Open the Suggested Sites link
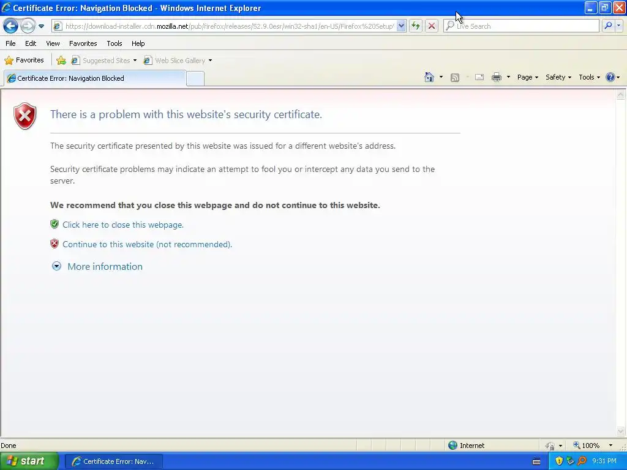627x470 pixels. coord(101,61)
